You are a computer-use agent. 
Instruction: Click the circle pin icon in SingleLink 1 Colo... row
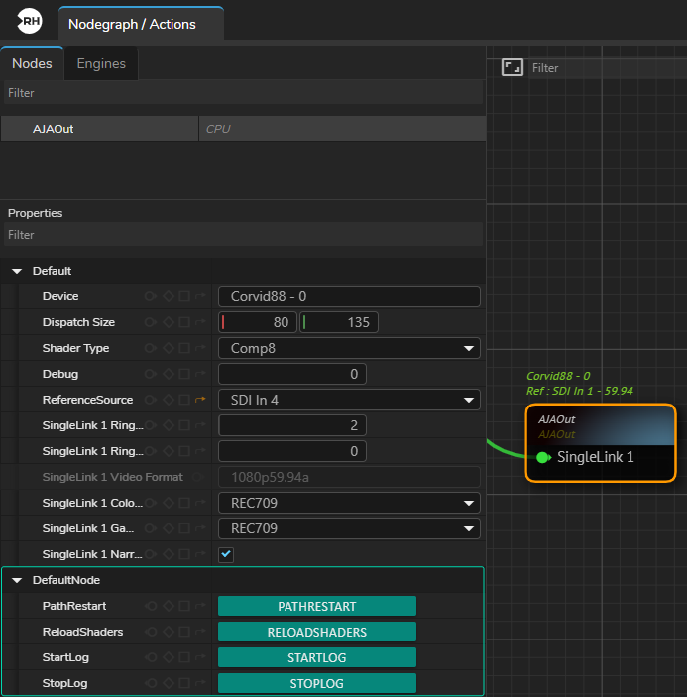tap(151, 503)
